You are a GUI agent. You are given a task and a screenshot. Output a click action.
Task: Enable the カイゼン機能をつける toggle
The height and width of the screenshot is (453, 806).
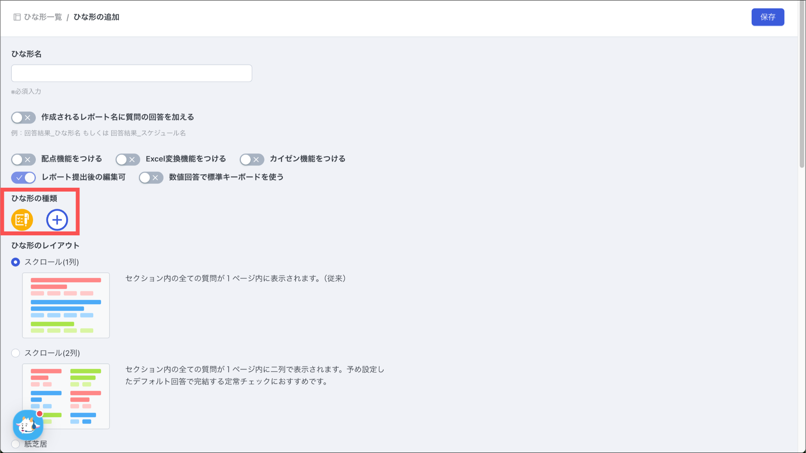click(x=252, y=159)
